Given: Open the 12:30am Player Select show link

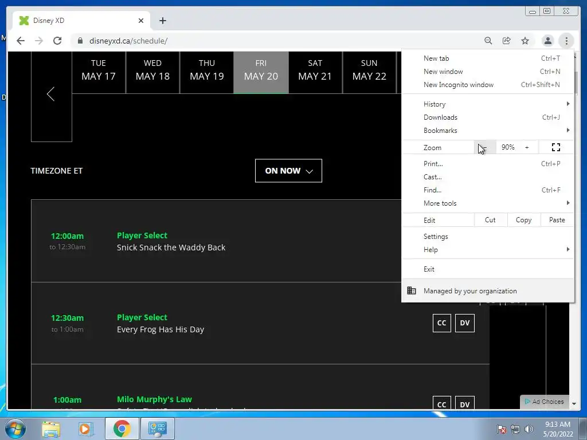Looking at the screenshot, I should [142, 317].
